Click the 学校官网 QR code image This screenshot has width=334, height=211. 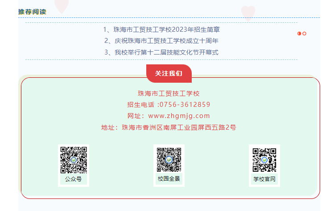264,160
